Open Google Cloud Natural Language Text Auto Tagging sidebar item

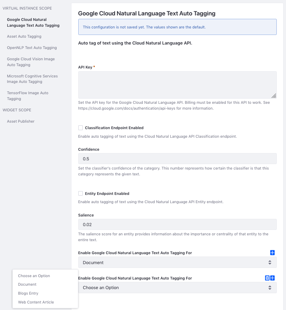[33, 23]
